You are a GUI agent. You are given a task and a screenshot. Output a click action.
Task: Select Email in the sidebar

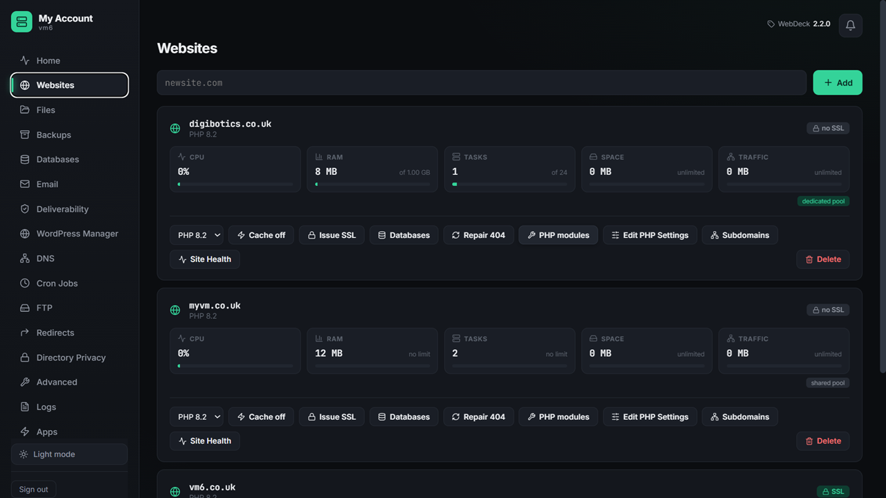click(69, 184)
